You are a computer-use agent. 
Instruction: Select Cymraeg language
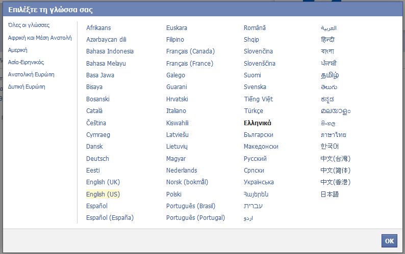point(98,135)
